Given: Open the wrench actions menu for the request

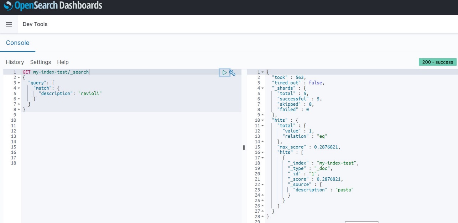Looking at the screenshot, I should [232, 73].
